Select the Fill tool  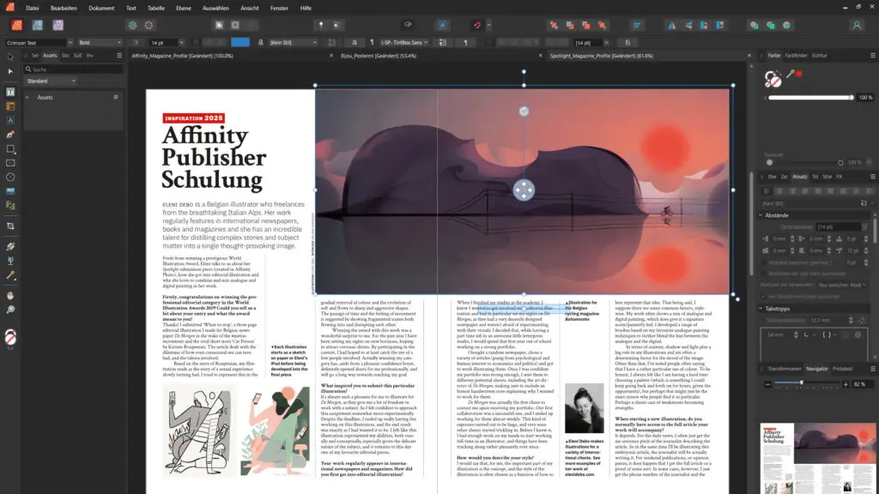click(10, 246)
